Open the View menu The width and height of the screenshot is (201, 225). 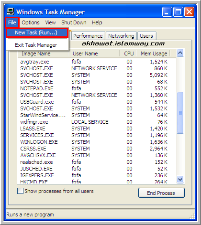50,22
